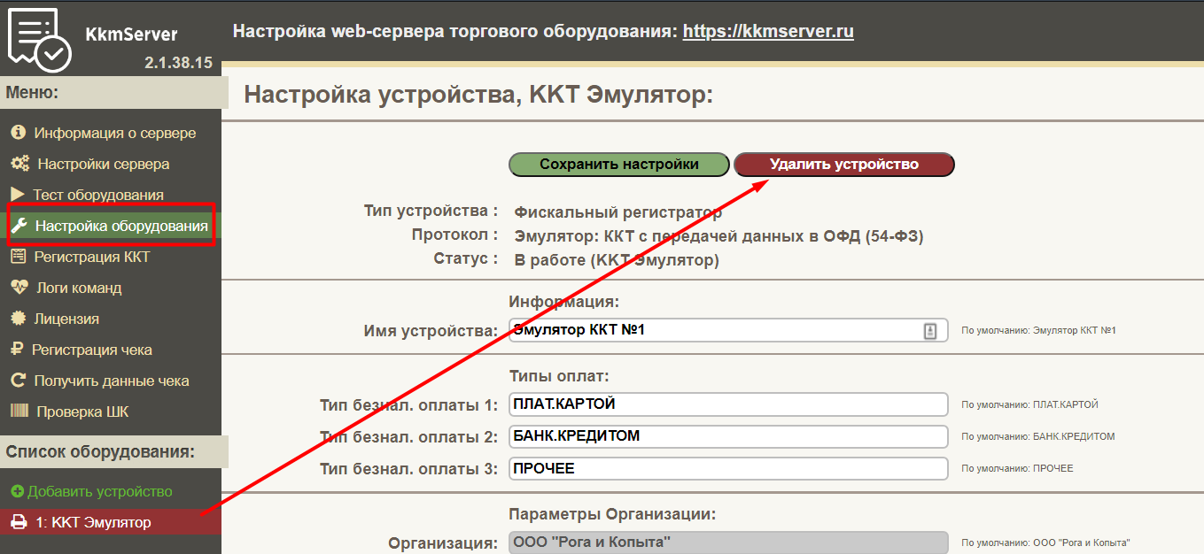Click default hint По умолчанию: ПЛАТ.КАРТОЙ
The height and width of the screenshot is (554, 1204).
[x=1029, y=405]
